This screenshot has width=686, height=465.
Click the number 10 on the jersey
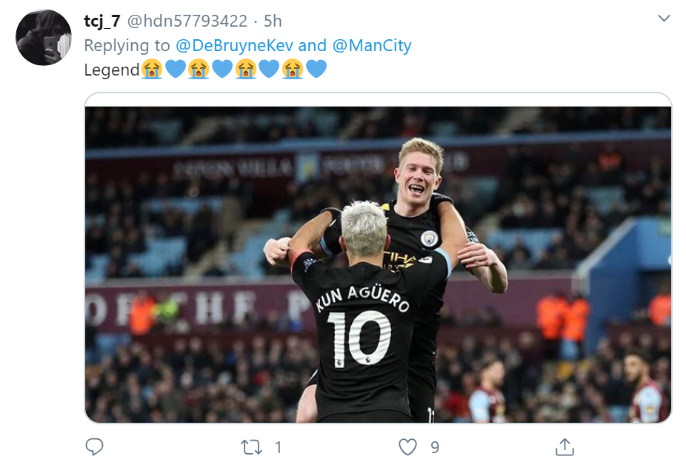(359, 336)
